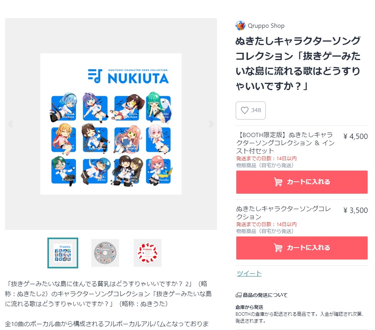Click the NUKIUTA logo on the cover

coord(129,77)
